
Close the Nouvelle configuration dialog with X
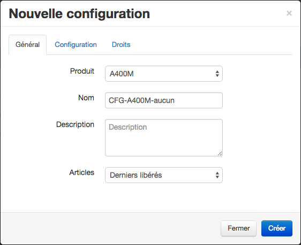pyautogui.click(x=289, y=13)
